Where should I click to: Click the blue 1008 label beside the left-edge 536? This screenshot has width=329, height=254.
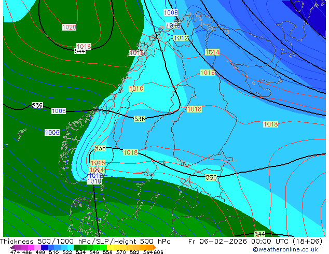click(59, 111)
